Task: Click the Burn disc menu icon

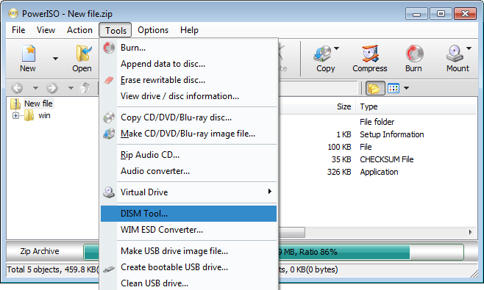Action: [x=109, y=48]
